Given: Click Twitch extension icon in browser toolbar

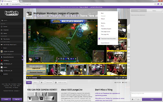Looking at the screenshot, I should (x=158, y=4).
